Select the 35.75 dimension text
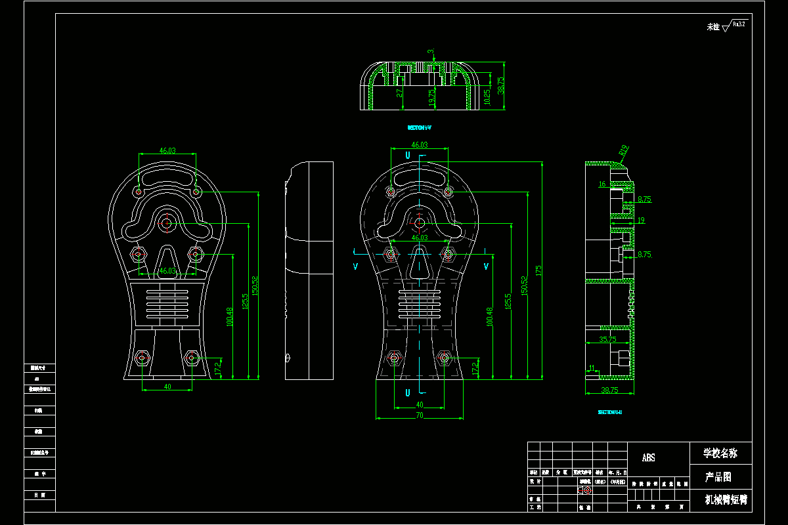This screenshot has width=788, height=525. coord(607,339)
